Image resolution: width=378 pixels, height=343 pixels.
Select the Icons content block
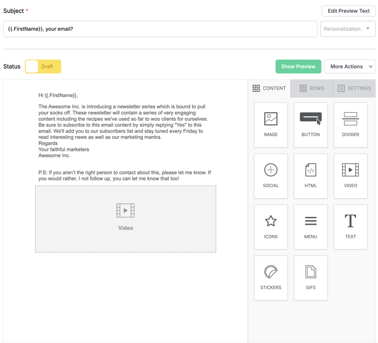pyautogui.click(x=271, y=227)
